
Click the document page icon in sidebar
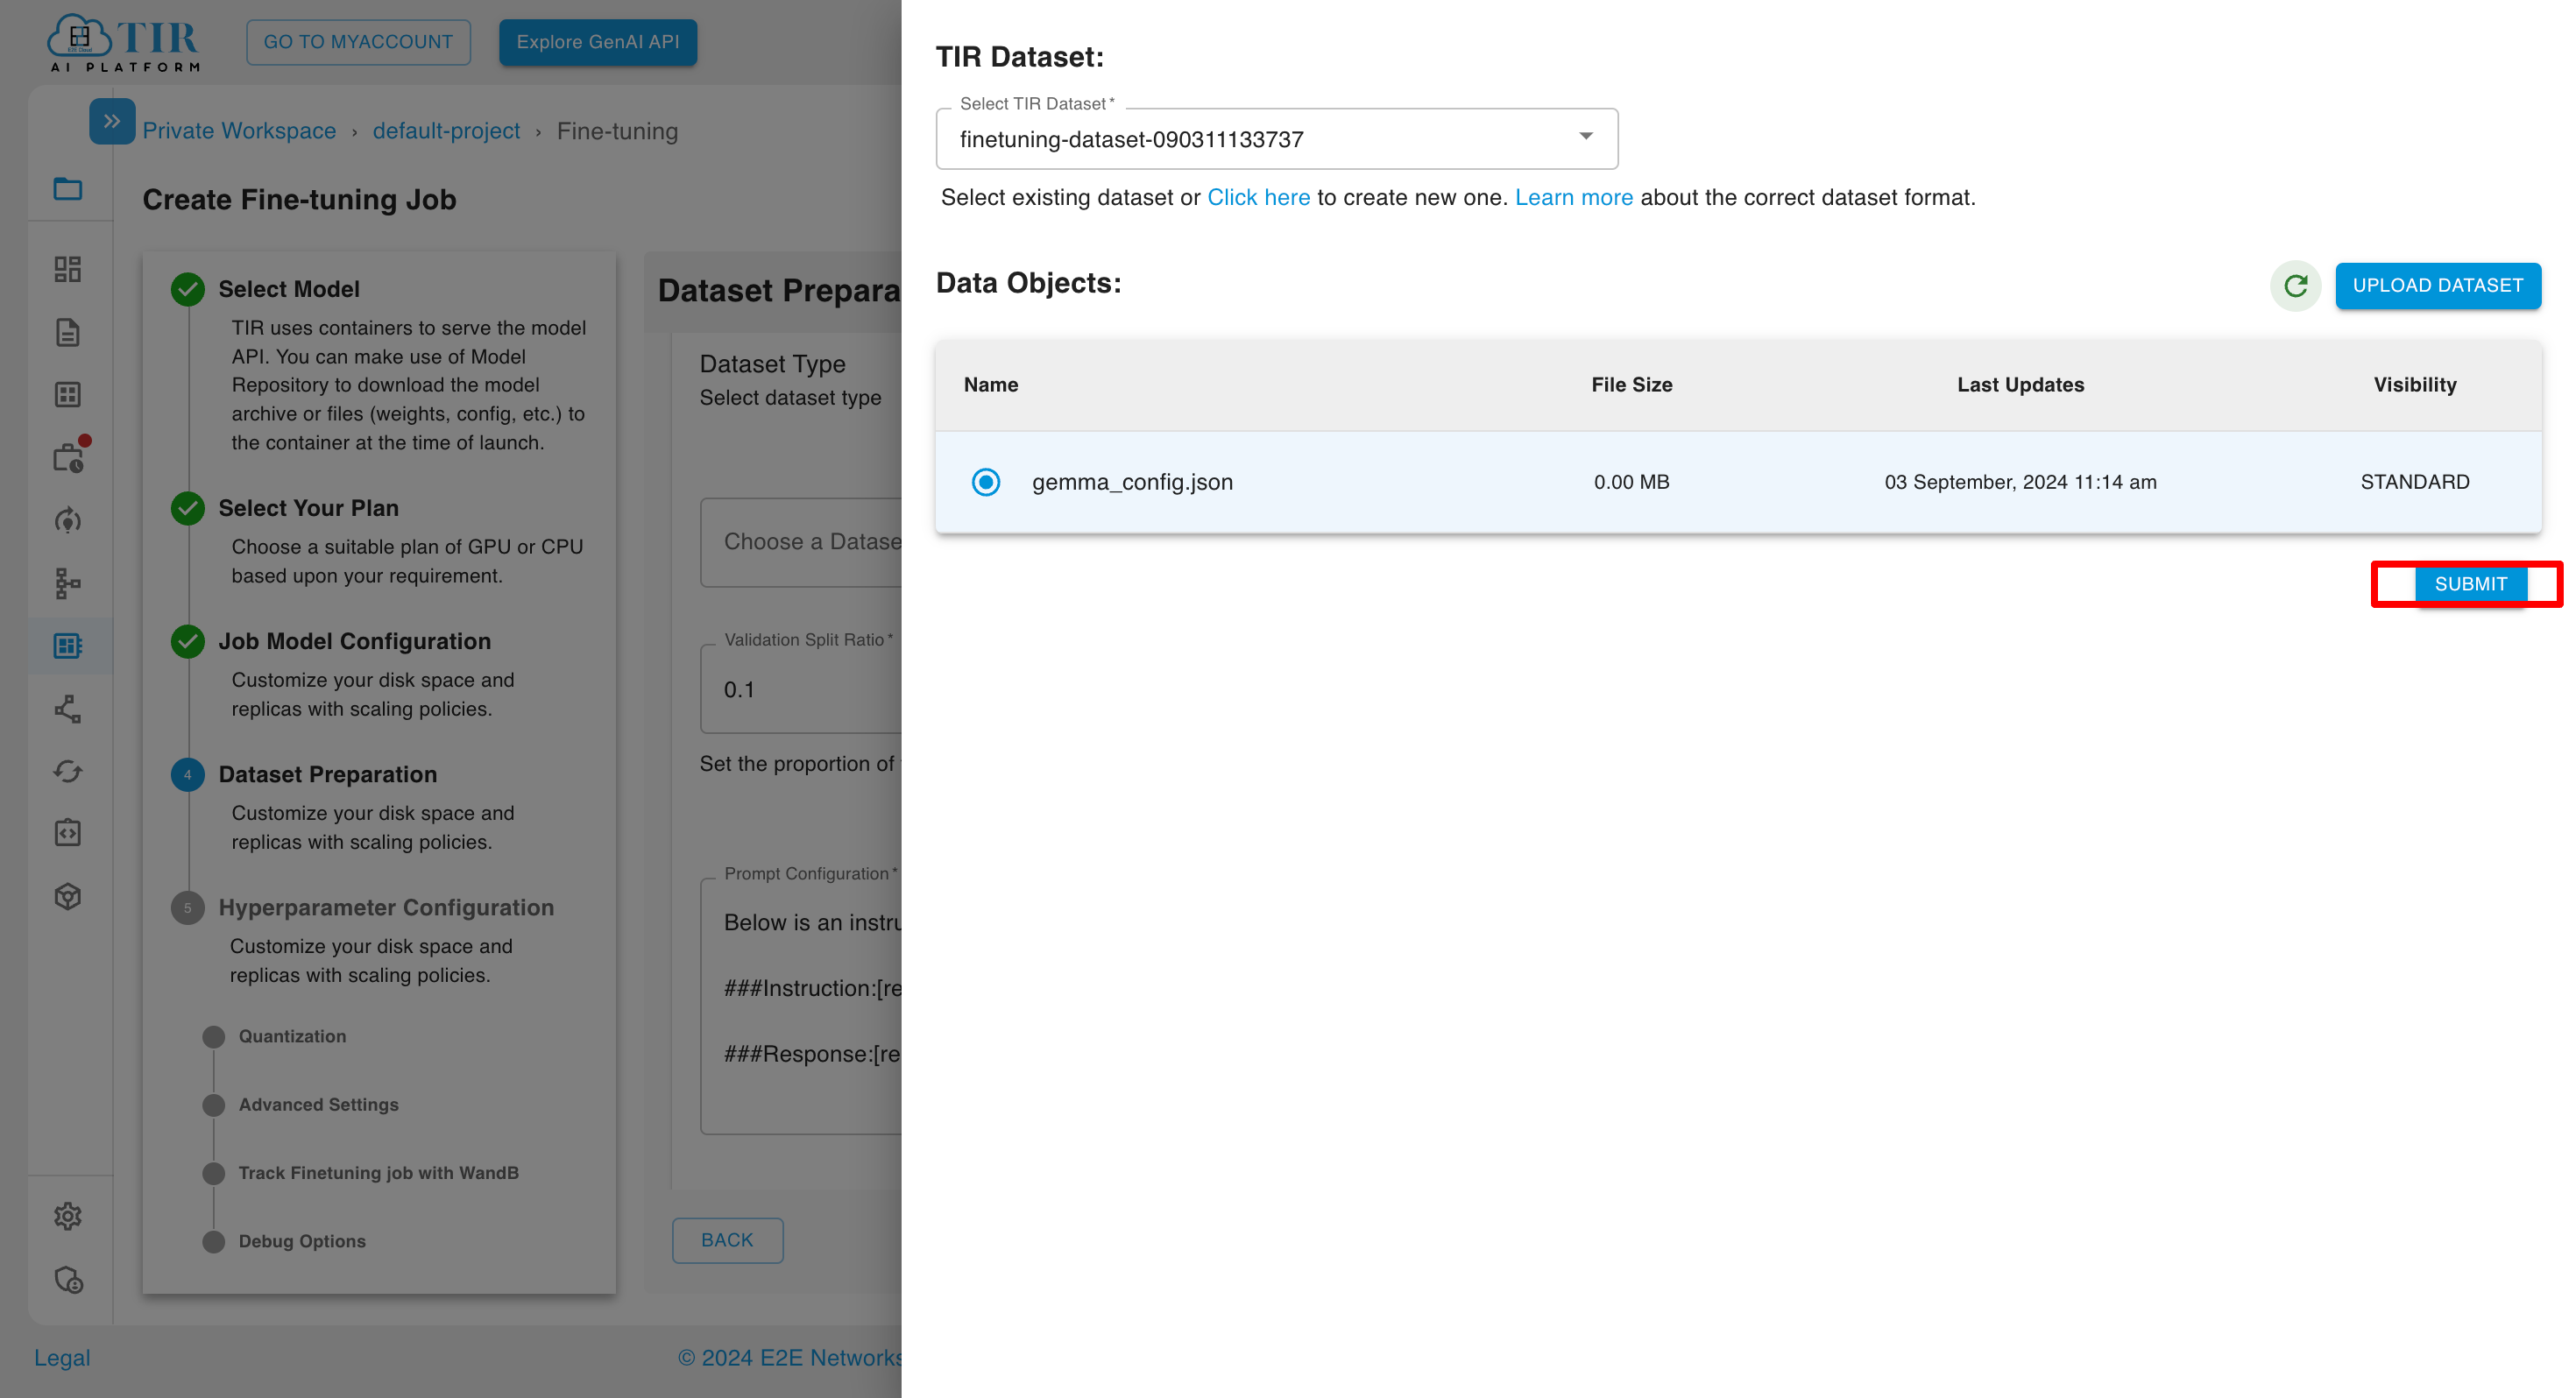[68, 333]
